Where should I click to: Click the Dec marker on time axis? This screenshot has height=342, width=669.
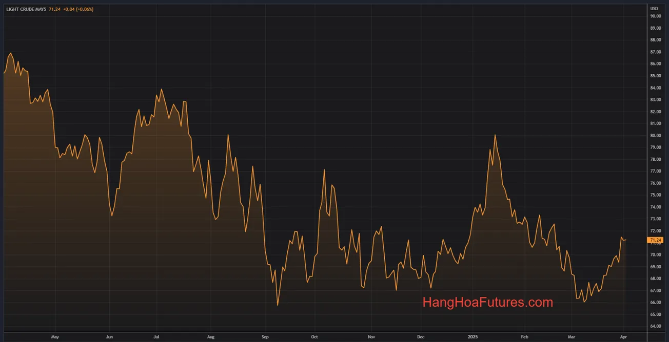click(x=421, y=337)
